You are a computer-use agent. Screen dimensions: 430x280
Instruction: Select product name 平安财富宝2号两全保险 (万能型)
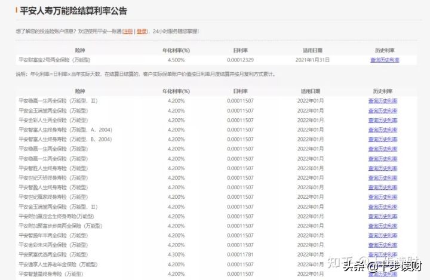point(54,60)
